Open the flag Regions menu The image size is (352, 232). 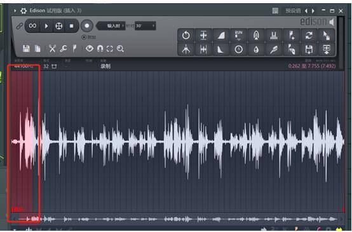coord(74,48)
